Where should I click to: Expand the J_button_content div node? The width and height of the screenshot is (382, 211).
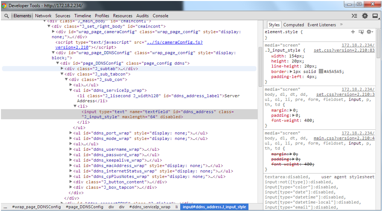point(71,182)
